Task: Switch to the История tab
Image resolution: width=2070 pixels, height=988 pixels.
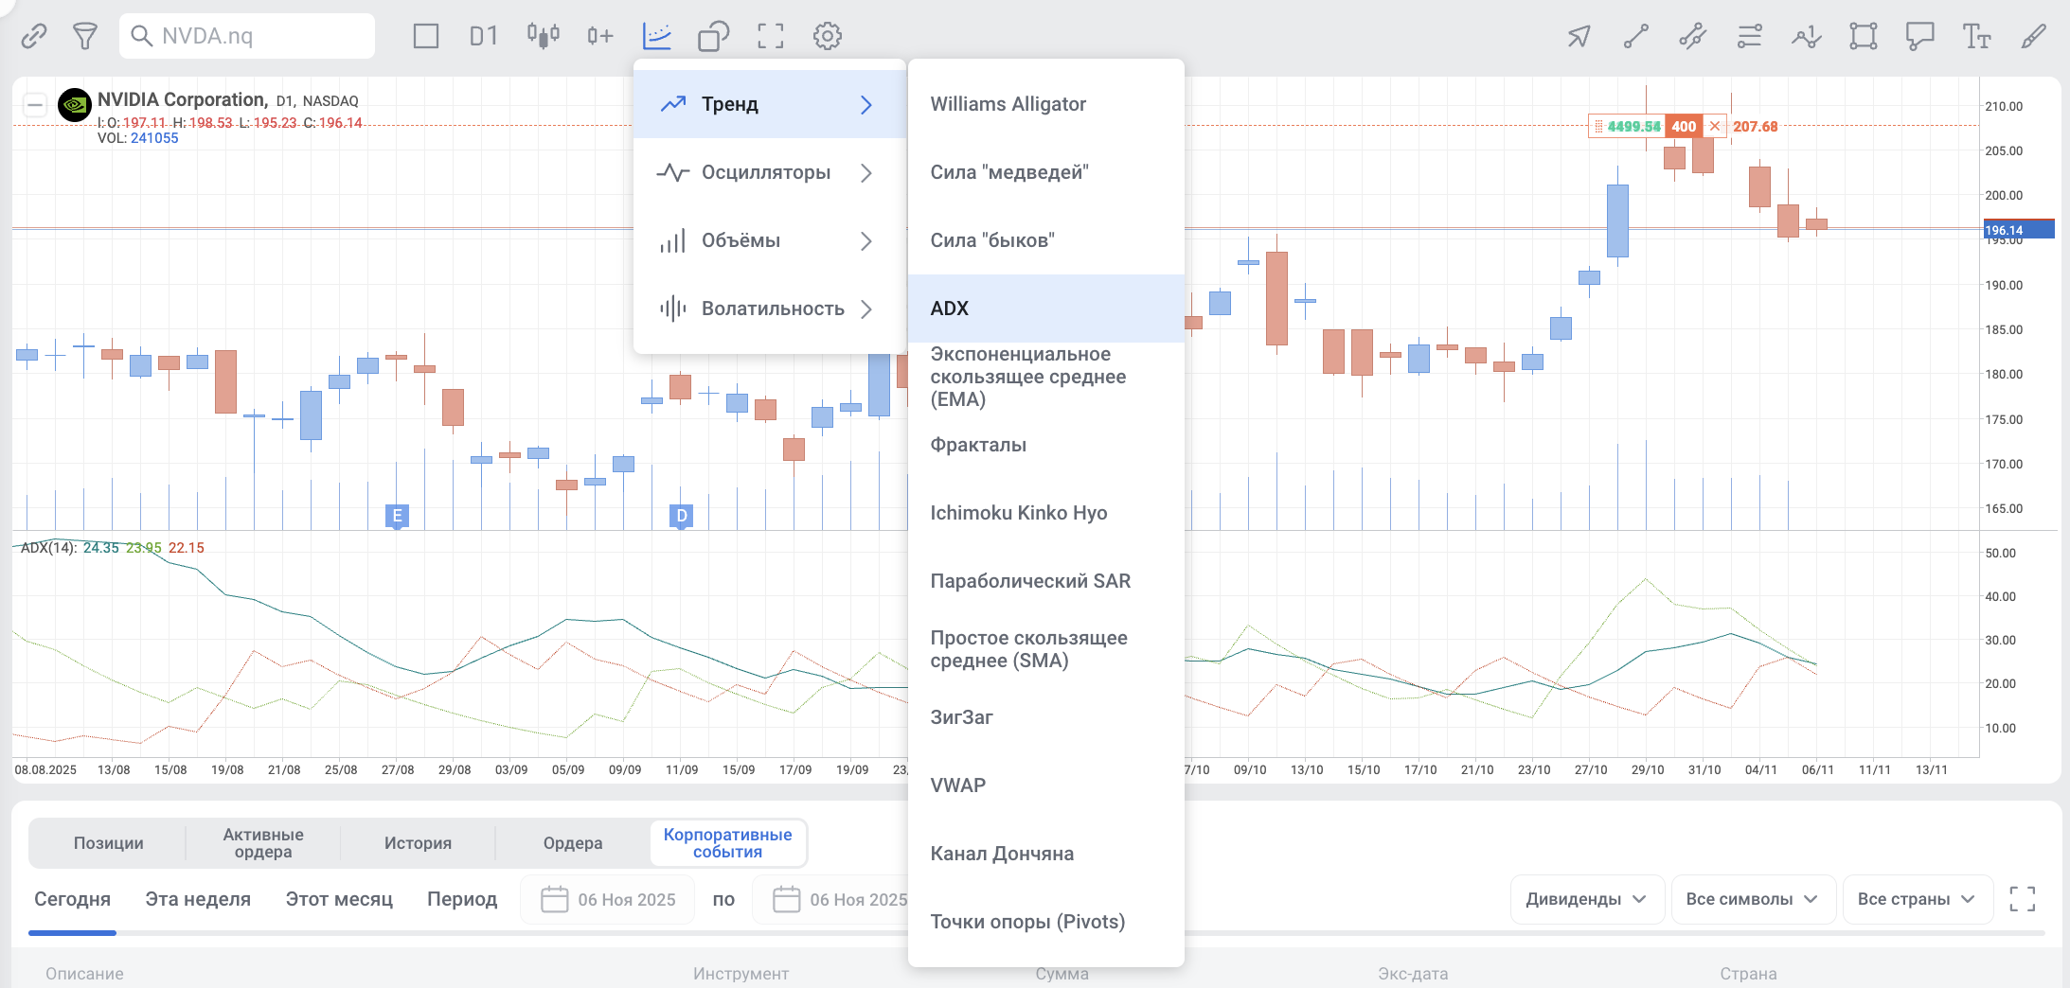Action: click(418, 843)
